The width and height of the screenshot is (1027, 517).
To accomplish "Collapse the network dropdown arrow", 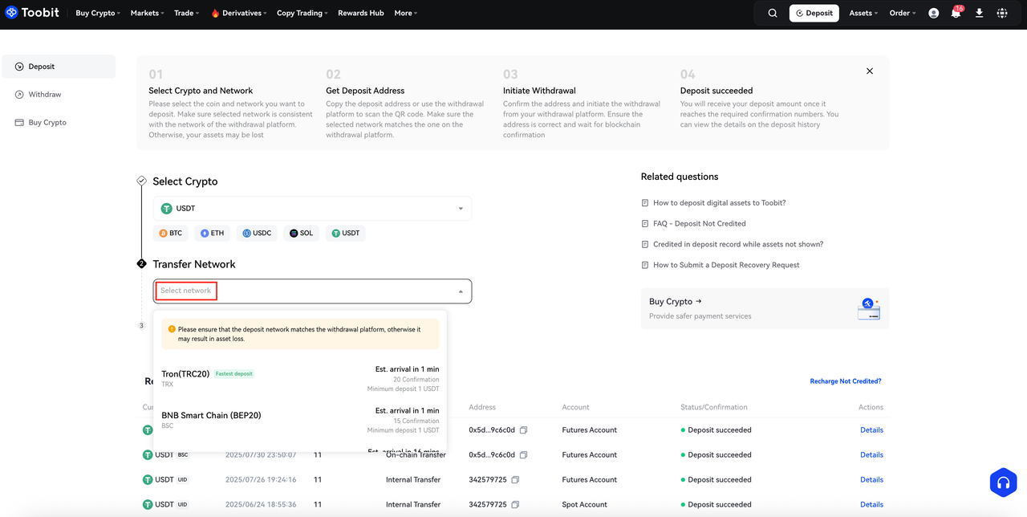I will [x=461, y=291].
